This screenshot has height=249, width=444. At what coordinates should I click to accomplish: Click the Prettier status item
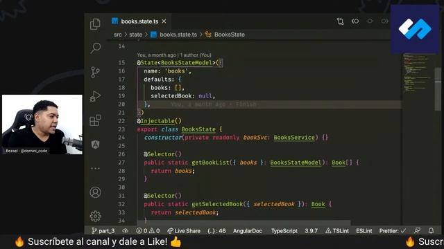coord(393,230)
